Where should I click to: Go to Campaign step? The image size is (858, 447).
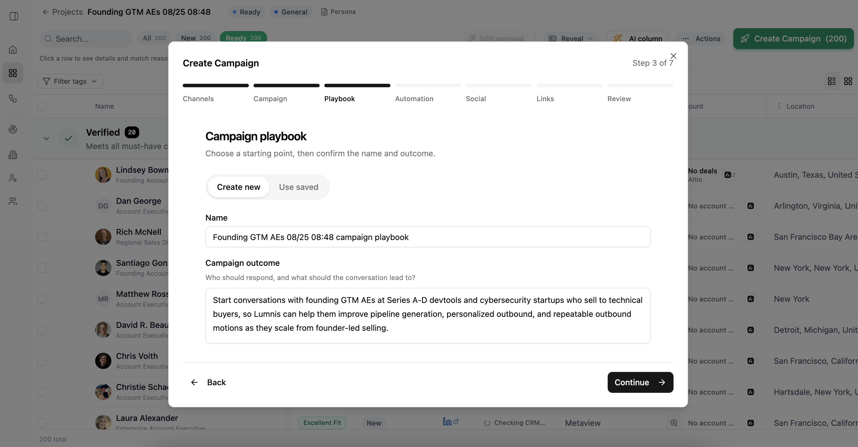point(270,99)
